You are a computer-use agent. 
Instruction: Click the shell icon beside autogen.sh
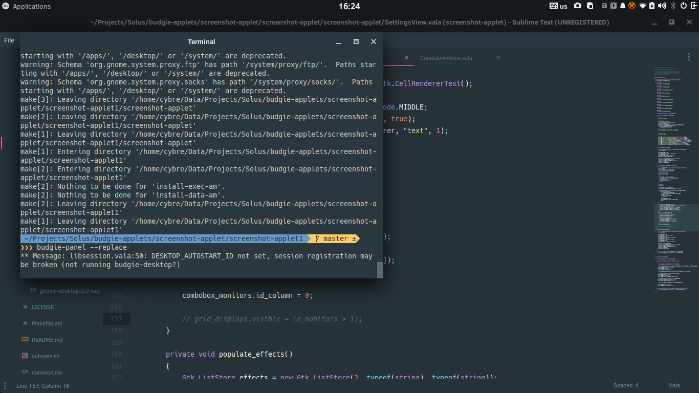[25, 356]
